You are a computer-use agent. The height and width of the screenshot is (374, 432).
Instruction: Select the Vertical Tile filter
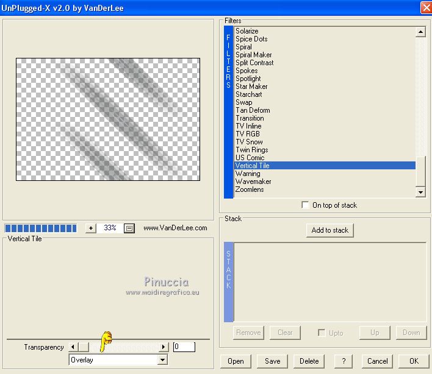325,166
